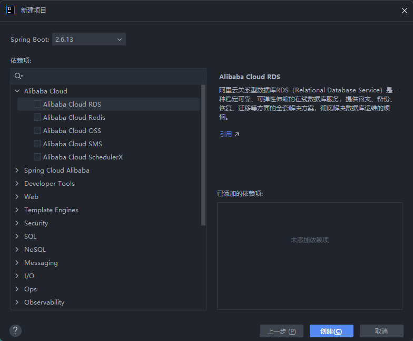Click the dependency list vertical scrollbar
This screenshot has width=413, height=341.
[x=203, y=155]
